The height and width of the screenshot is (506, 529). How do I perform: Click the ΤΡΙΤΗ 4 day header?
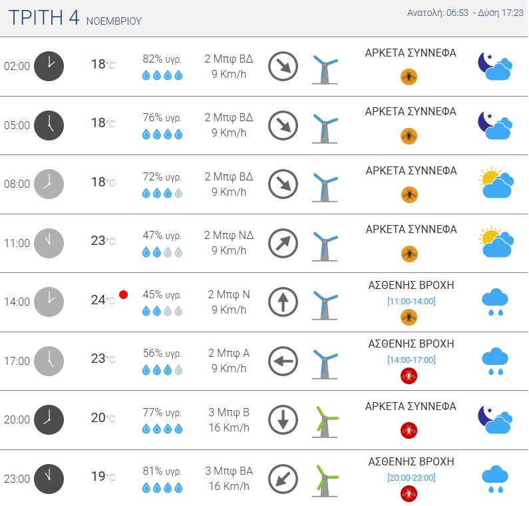(x=44, y=18)
